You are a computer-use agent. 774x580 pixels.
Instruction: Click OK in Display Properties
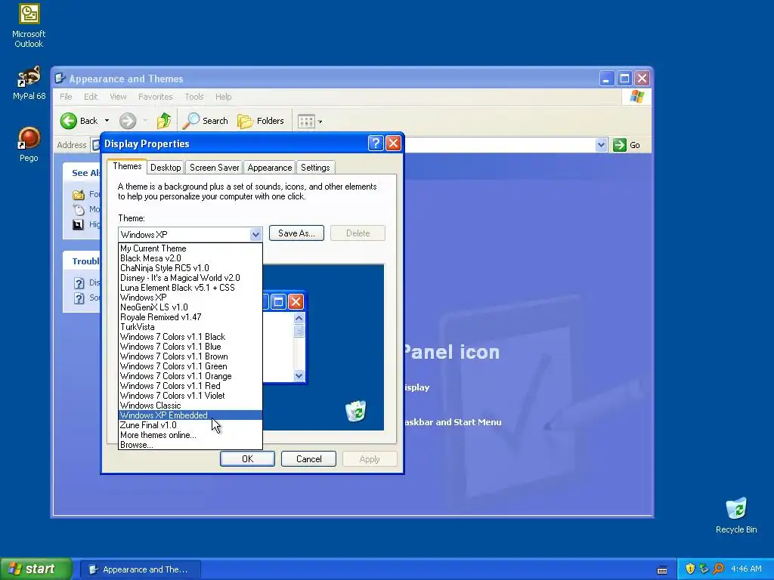[247, 458]
